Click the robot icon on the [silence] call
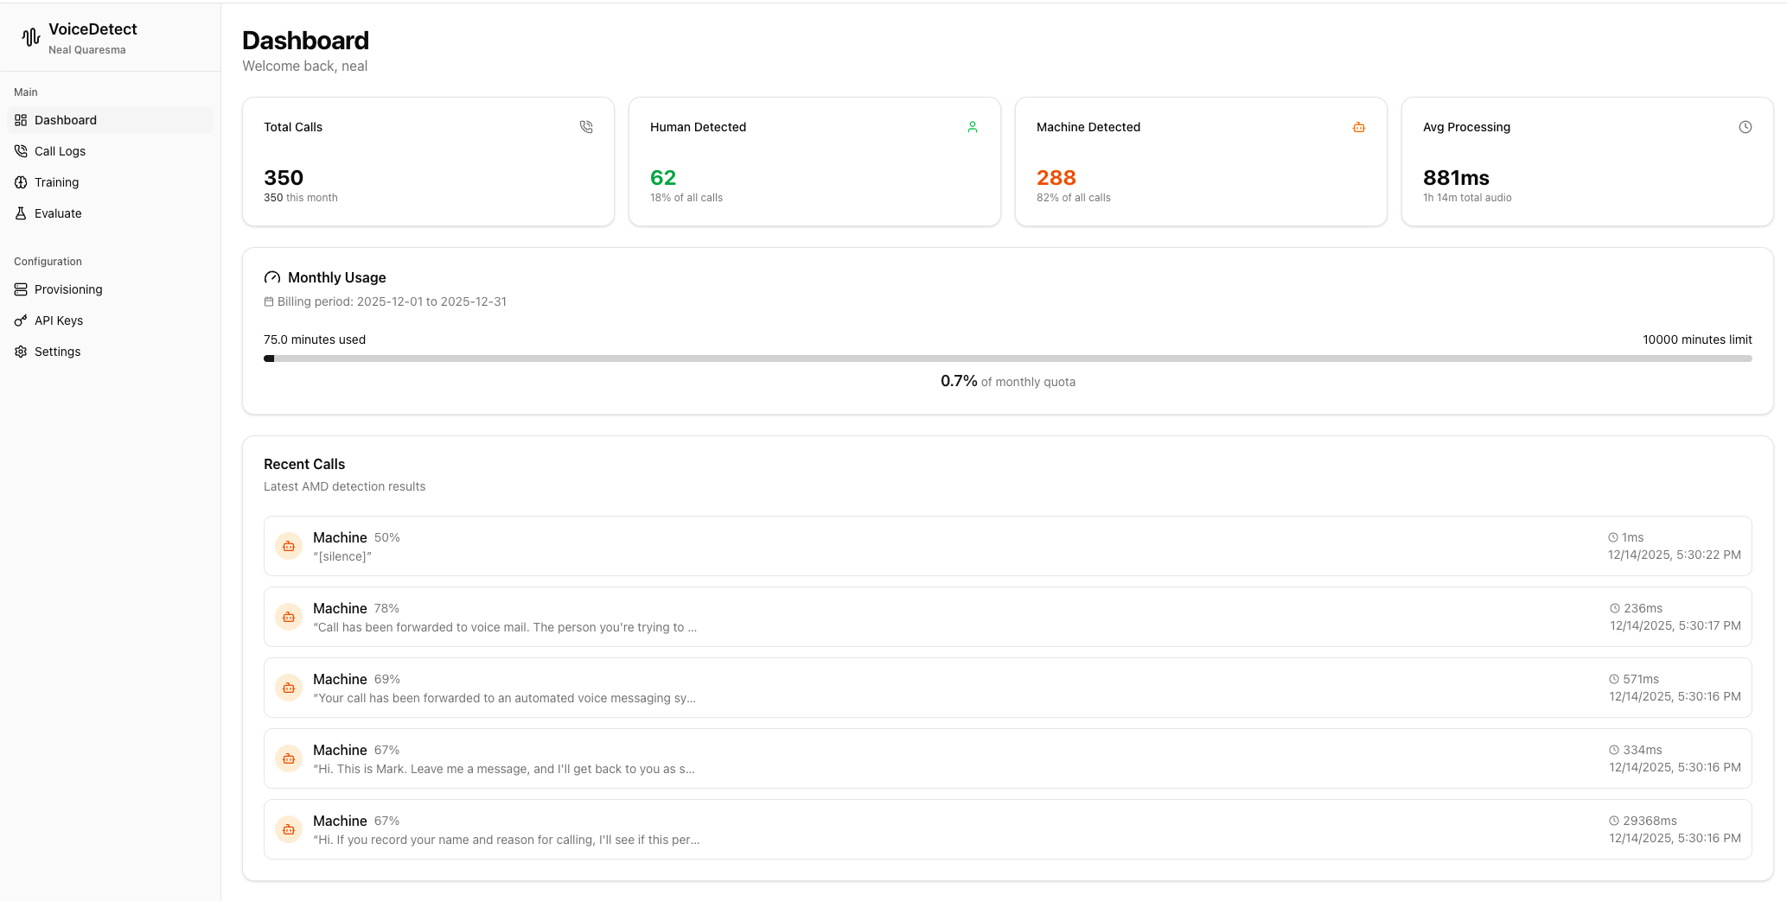Screen dimensions: 1787x901 coord(289,546)
